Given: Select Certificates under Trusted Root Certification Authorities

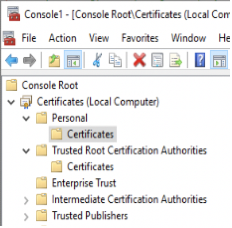Looking at the screenshot, I should pos(90,167).
